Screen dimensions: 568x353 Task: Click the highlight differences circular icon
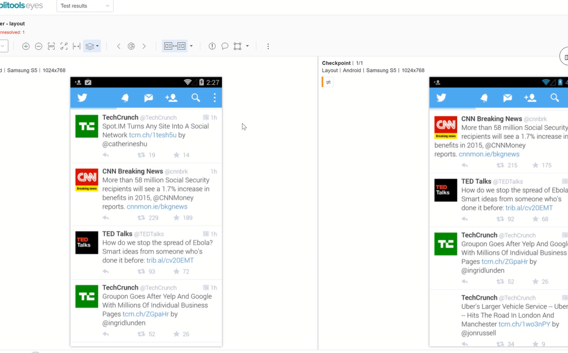click(x=131, y=46)
